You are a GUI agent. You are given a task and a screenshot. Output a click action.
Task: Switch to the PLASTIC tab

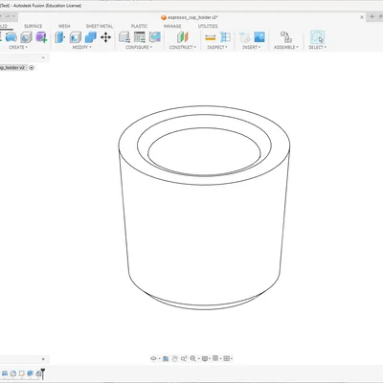tap(139, 26)
